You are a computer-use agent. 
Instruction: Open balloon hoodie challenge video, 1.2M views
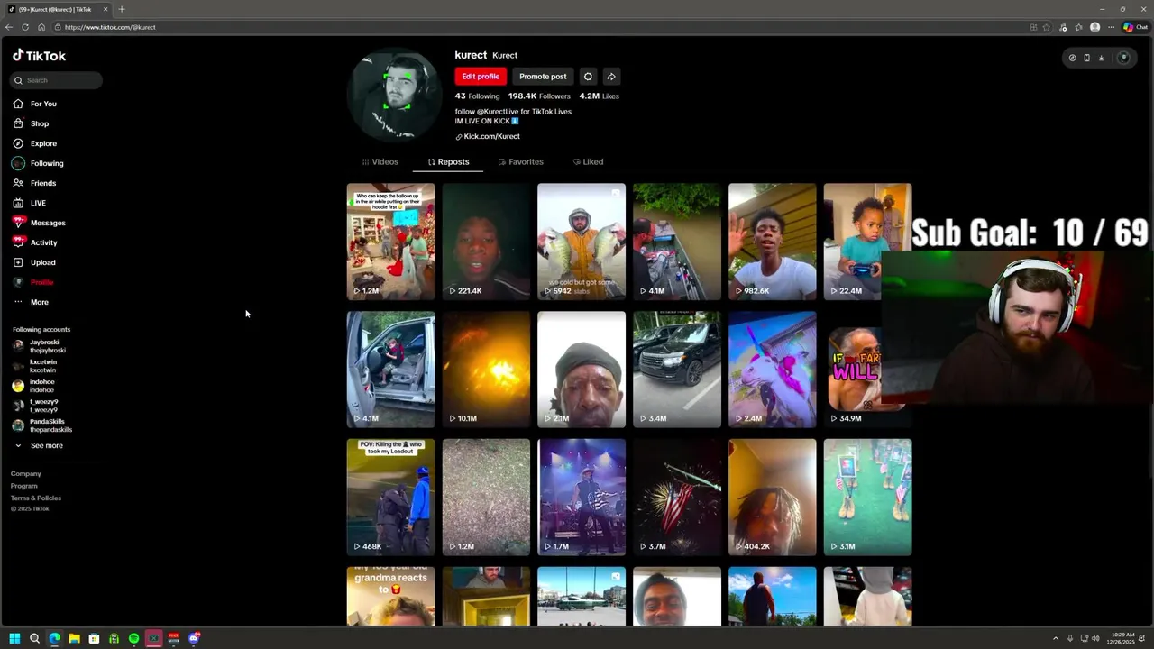tap(390, 242)
